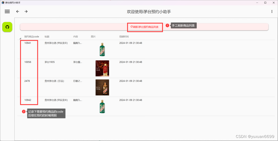Click creation time in row 10942
Image resolution: width=278 pixels, height=141 pixels.
[x=131, y=100]
